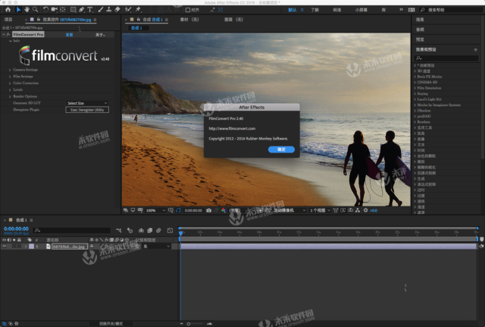485x327 pixels.
Task: Open the composition flowchart icon in viewer
Action: pyautogui.click(x=358, y=210)
